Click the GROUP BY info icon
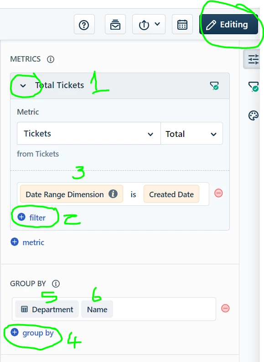Viewport: 264px width, 362px height. point(56,283)
